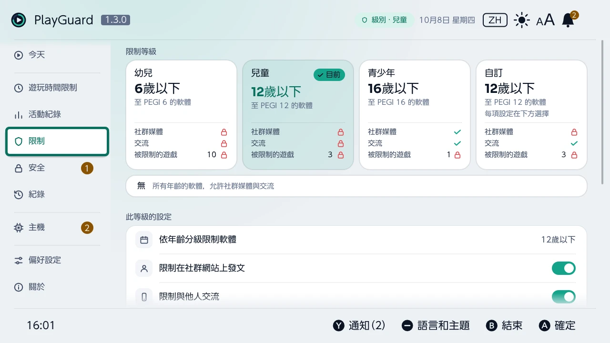Screen dimensions: 610x343
Task: Click version badge 1.3.0
Action: coord(115,20)
